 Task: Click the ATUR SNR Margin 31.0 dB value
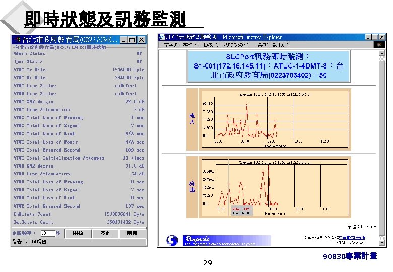135,166
